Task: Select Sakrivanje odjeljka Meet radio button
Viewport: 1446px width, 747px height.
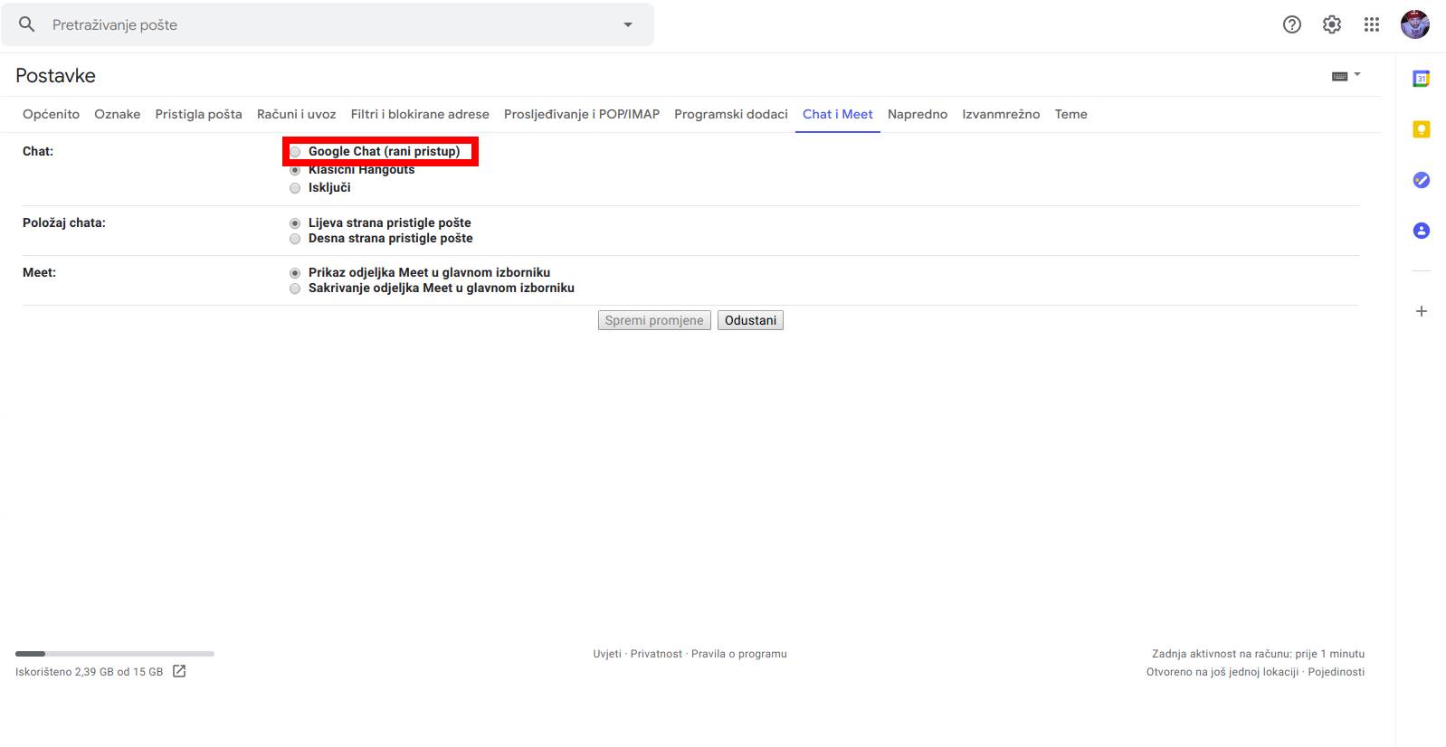Action: point(295,288)
